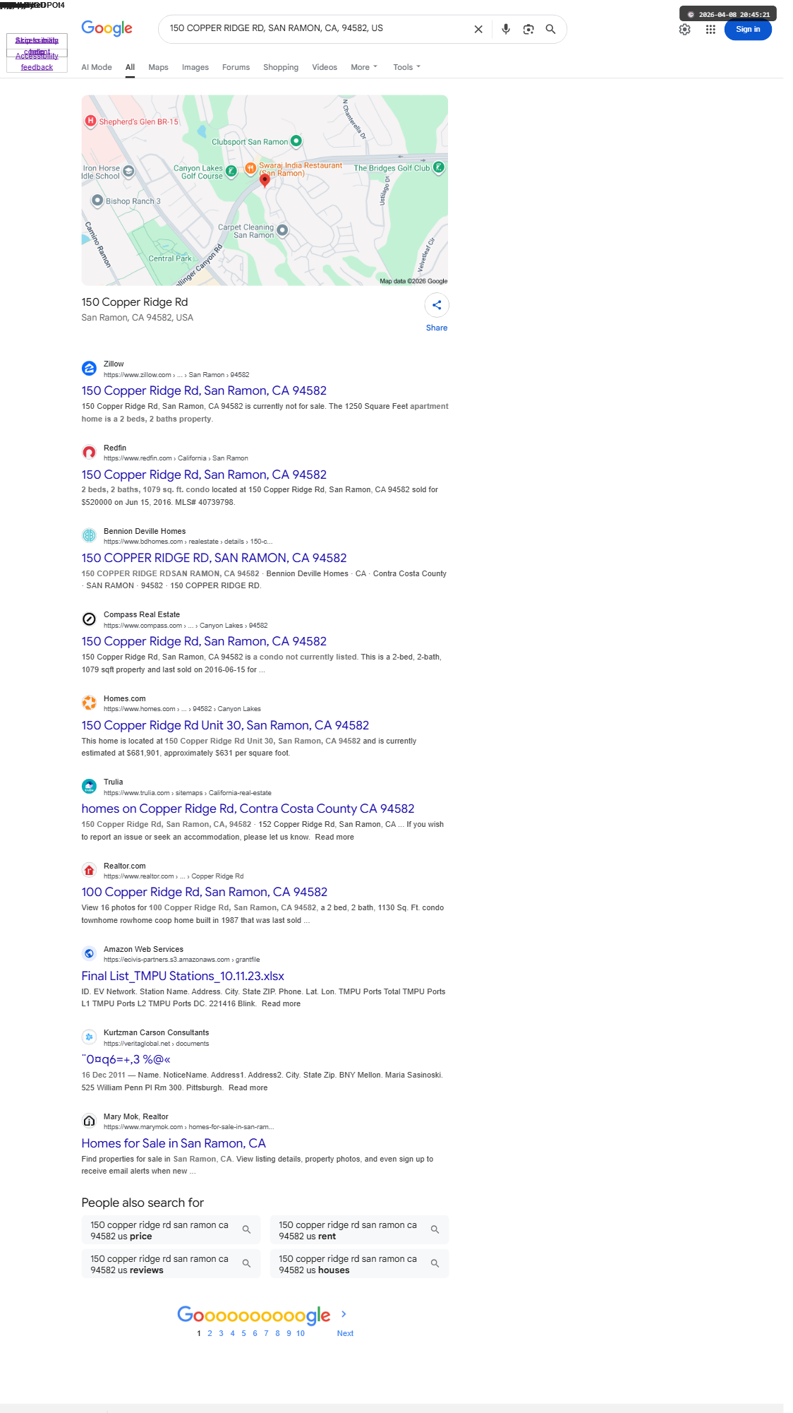
Task: Click the Accessibility feedback link
Action: [x=37, y=61]
